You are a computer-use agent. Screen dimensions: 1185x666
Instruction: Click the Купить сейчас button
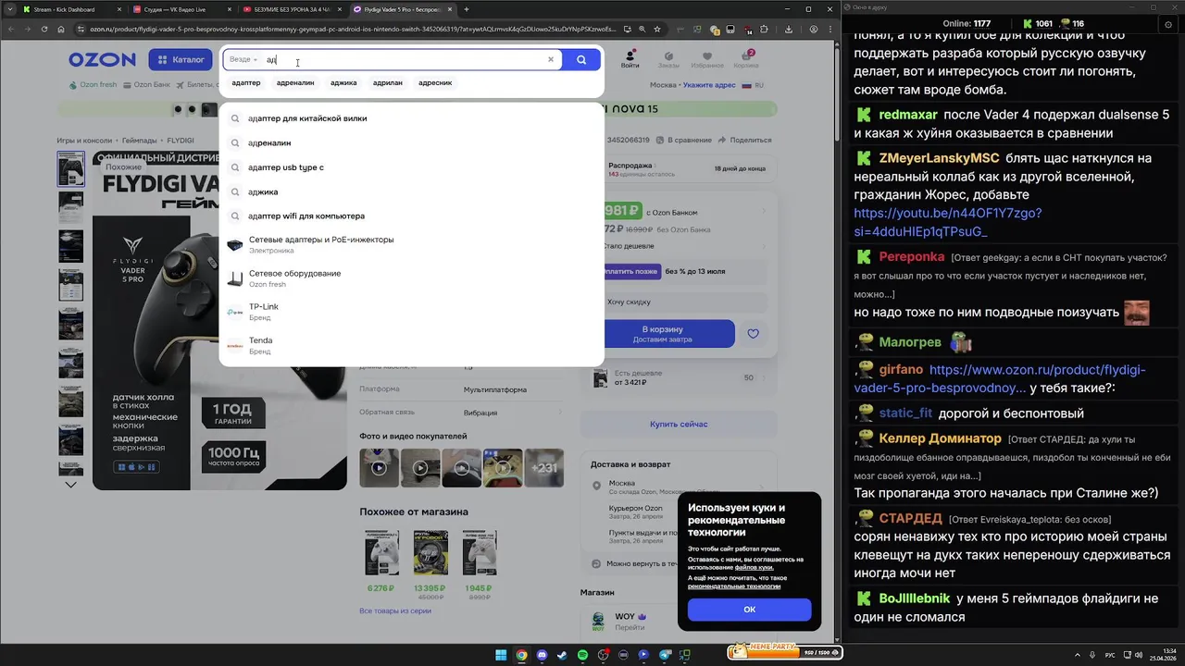click(x=678, y=424)
